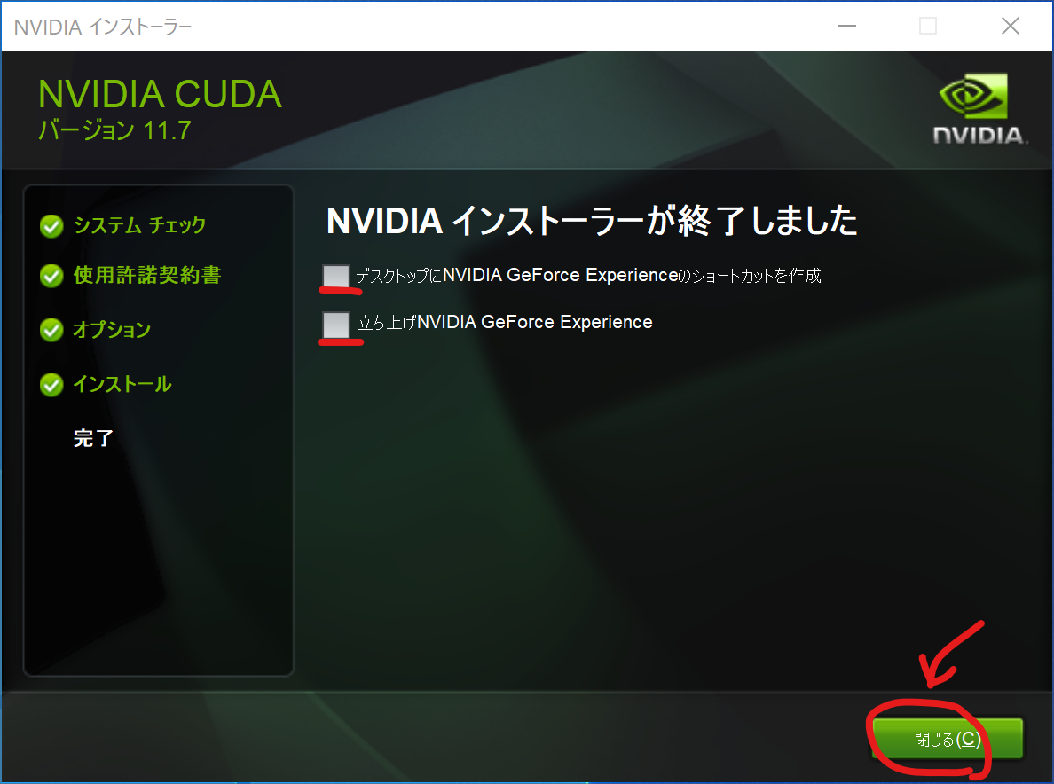
Task: Select the インストール step label
Action: [122, 384]
